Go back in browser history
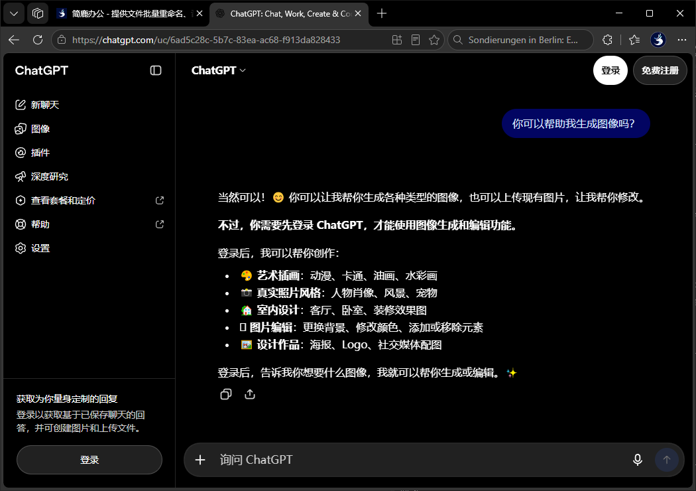The height and width of the screenshot is (491, 696). (x=14, y=40)
